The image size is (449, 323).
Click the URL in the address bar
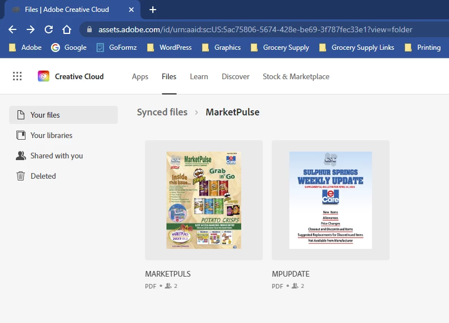(x=255, y=29)
